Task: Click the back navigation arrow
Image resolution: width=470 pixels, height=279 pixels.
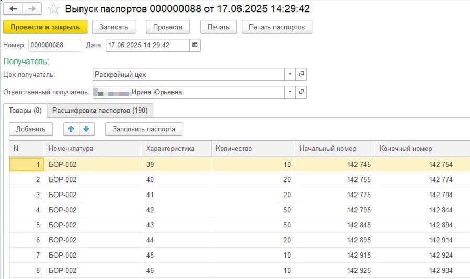Action: point(14,9)
